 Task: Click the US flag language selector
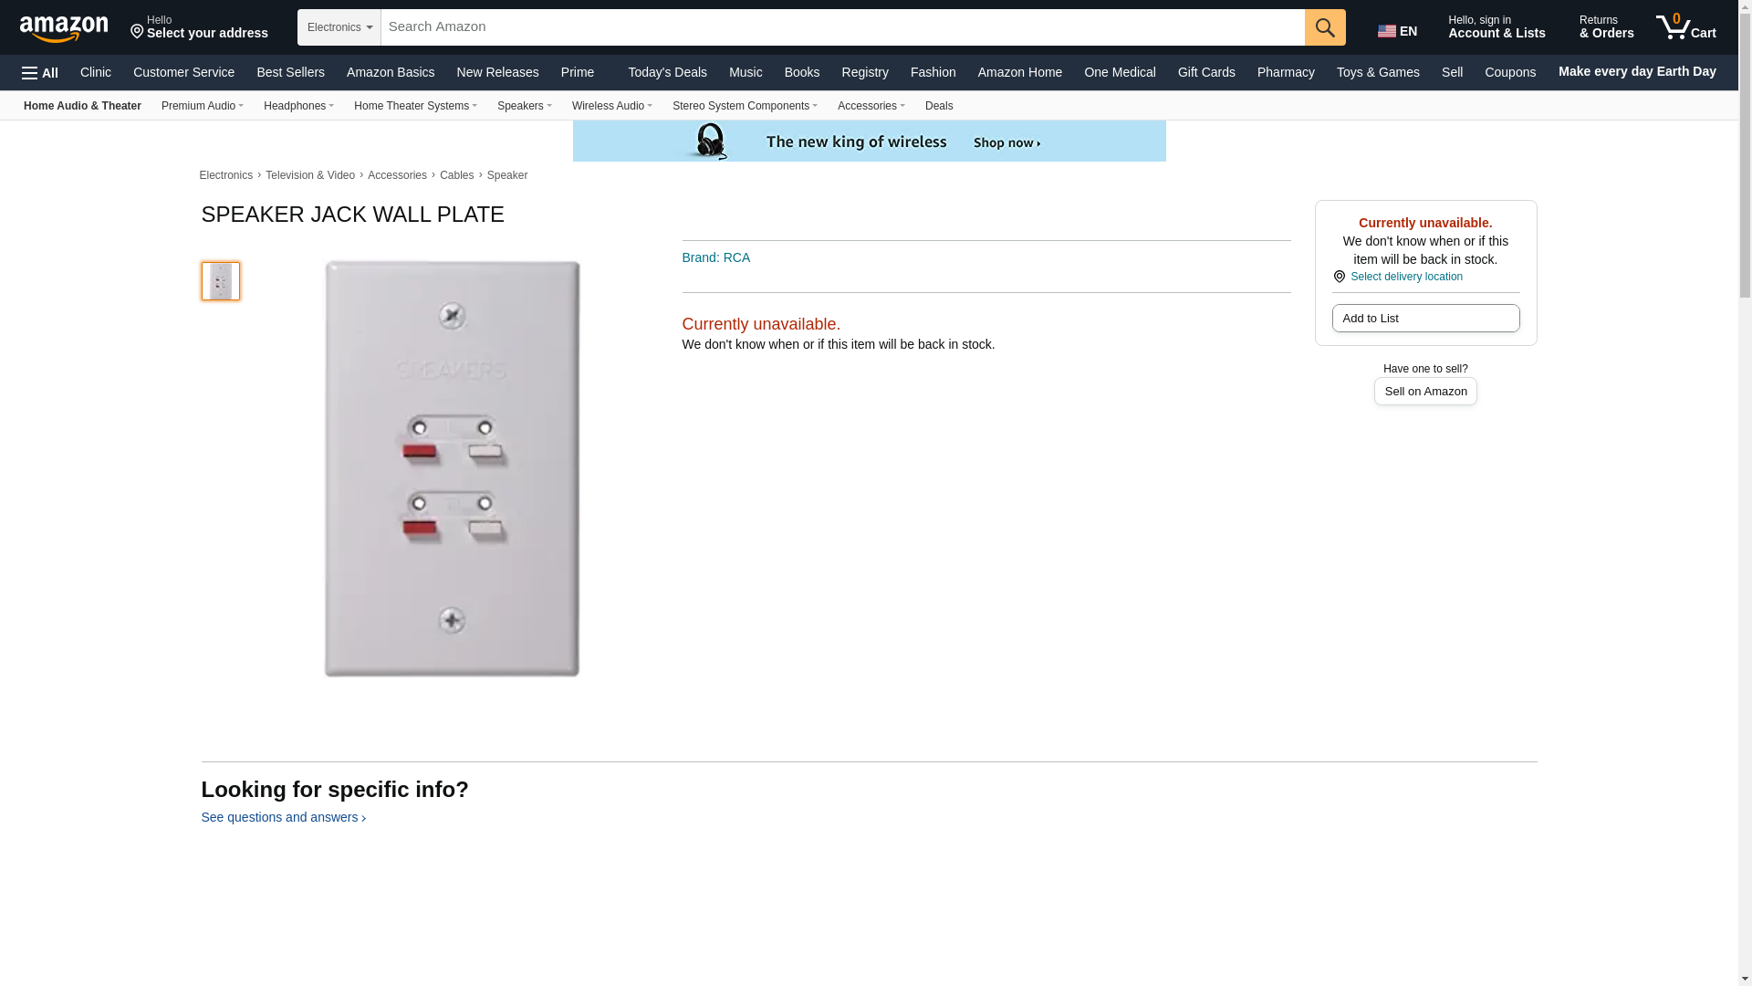(1397, 31)
